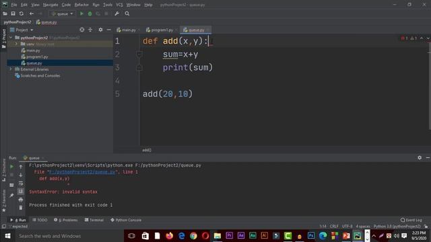
Task: Rerun queue with Run panel green play
Action: point(11,167)
